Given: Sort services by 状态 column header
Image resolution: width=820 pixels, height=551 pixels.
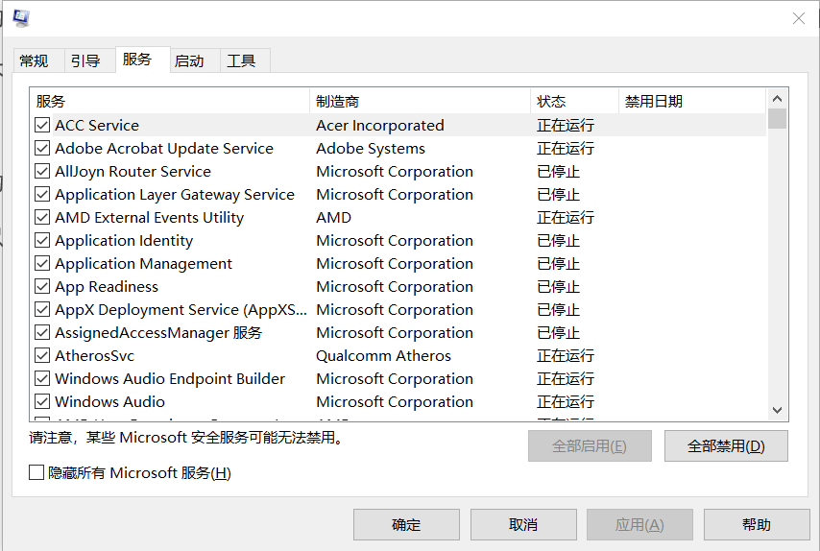Looking at the screenshot, I should click(x=574, y=101).
